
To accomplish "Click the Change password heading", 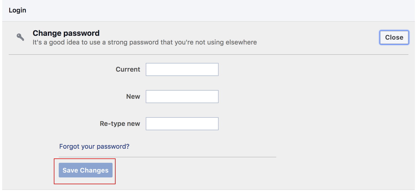I will pos(66,33).
